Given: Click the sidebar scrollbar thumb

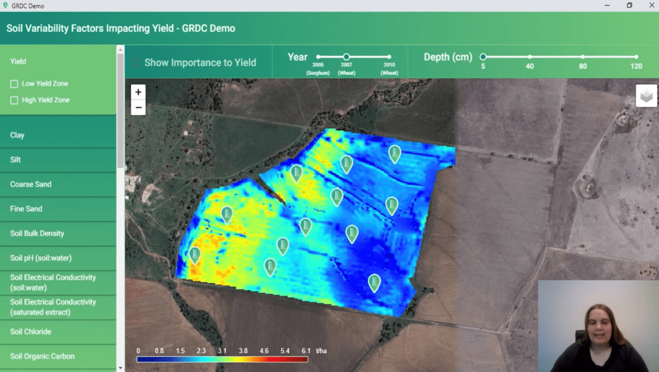Looking at the screenshot, I should point(120,110).
